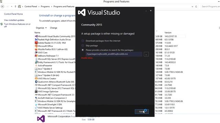The height and width of the screenshot is (123, 220).
Task: Click version cell 5.0.61118.0
Action: tap(169, 105)
